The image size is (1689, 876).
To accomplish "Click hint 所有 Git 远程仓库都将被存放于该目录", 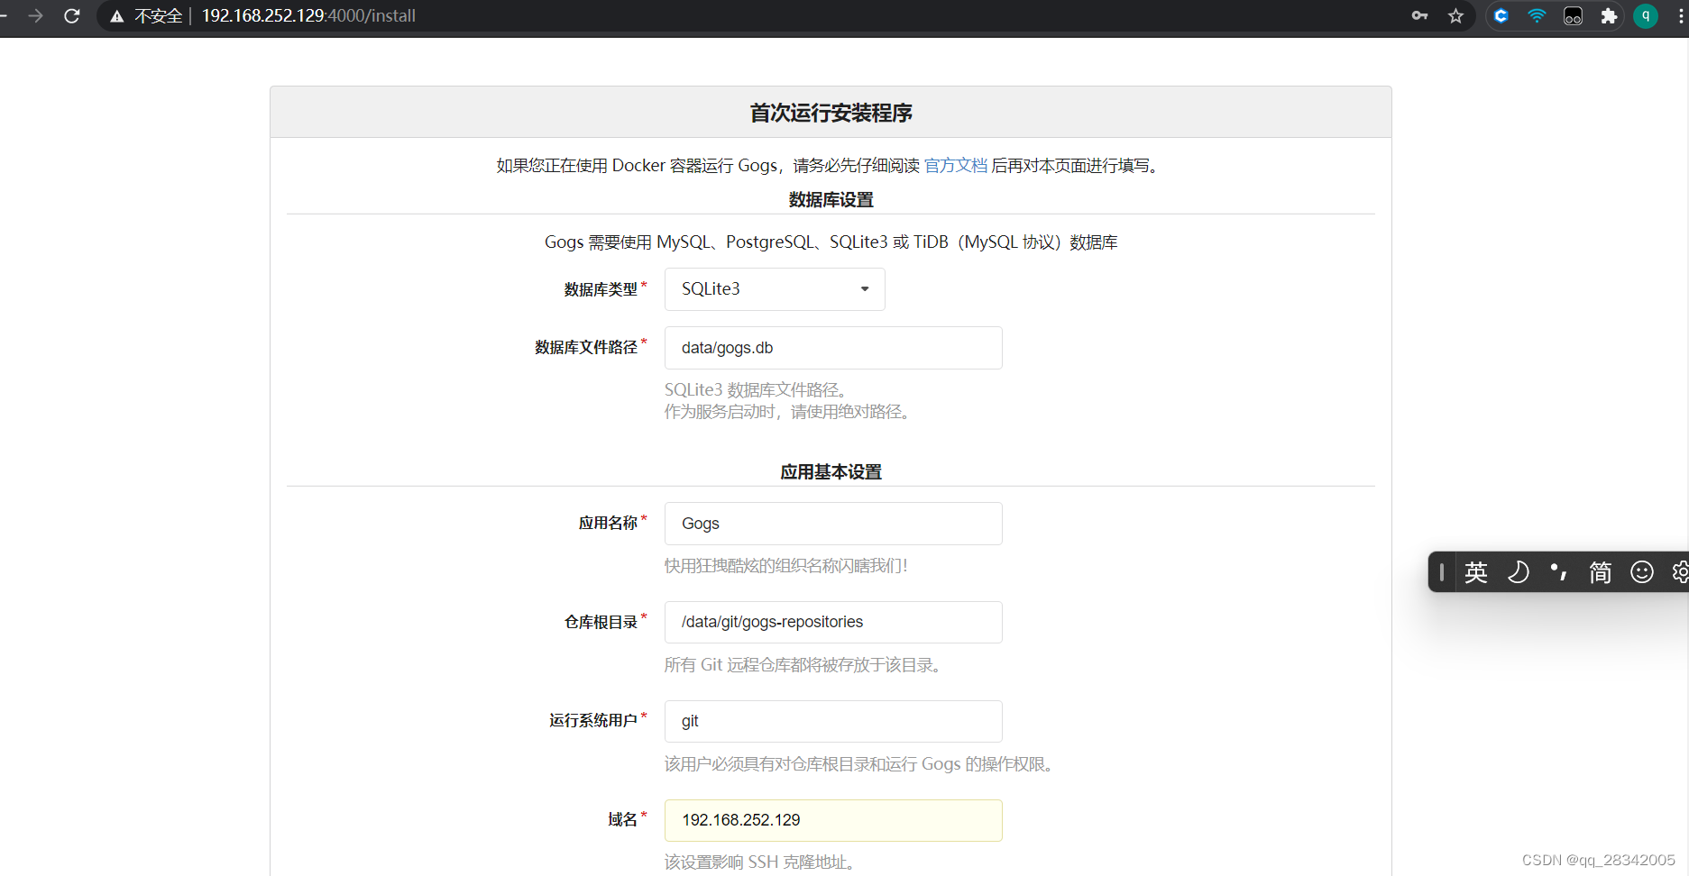I will click(x=803, y=665).
